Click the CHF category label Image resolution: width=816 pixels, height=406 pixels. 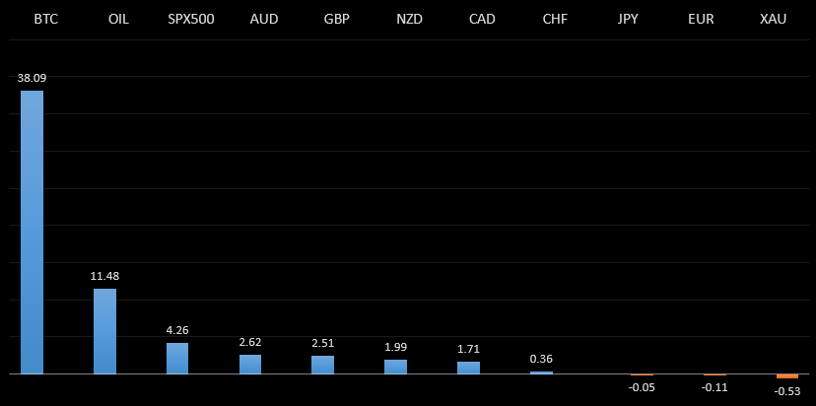pos(555,19)
